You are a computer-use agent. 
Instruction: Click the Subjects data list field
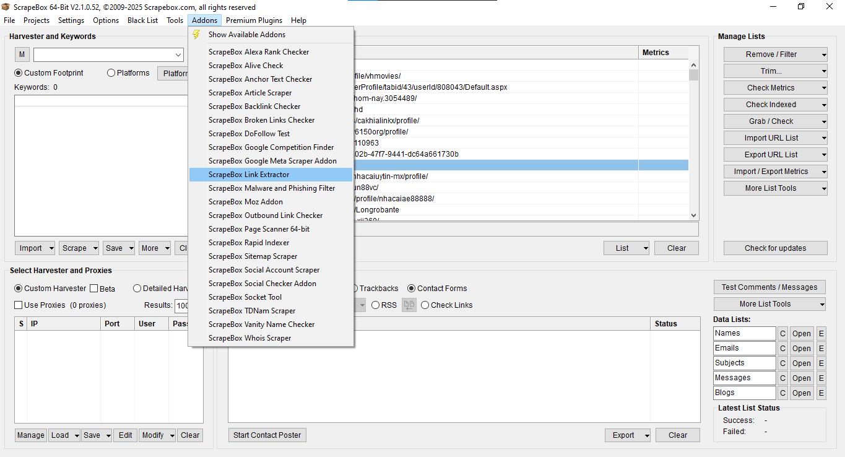coord(745,363)
